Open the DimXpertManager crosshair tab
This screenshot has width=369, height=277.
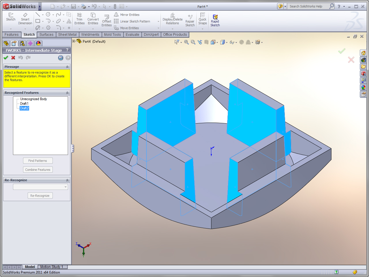pos(30,43)
